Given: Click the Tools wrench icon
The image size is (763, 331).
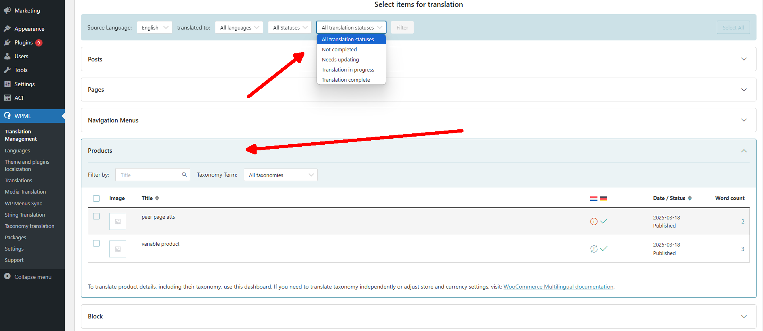Looking at the screenshot, I should 7,70.
